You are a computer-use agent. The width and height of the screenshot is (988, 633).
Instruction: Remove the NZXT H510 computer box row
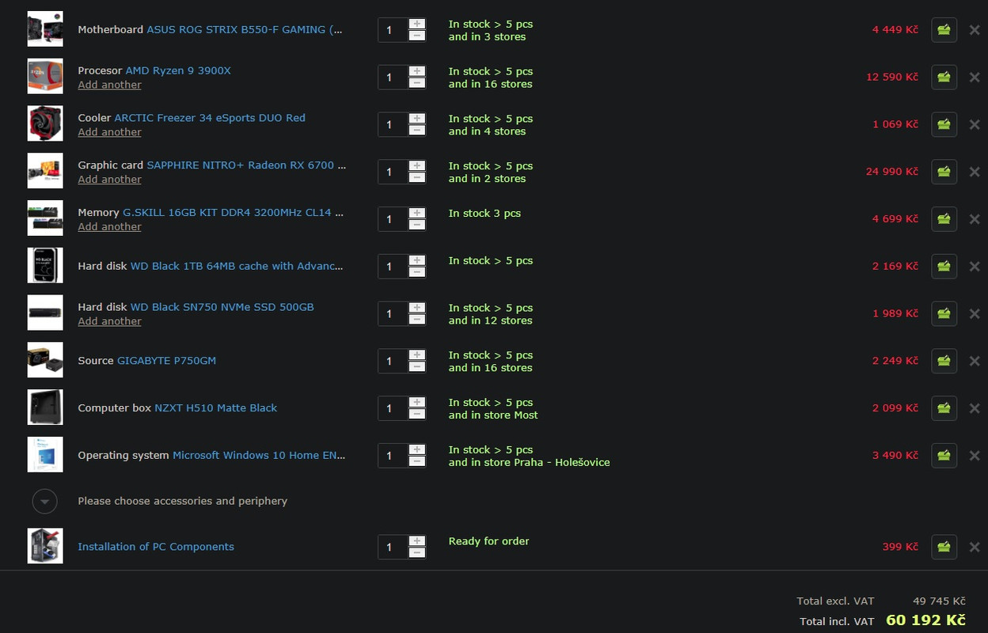[975, 408]
